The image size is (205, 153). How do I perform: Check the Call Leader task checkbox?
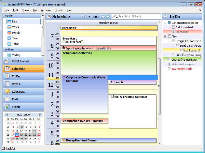click(x=181, y=50)
